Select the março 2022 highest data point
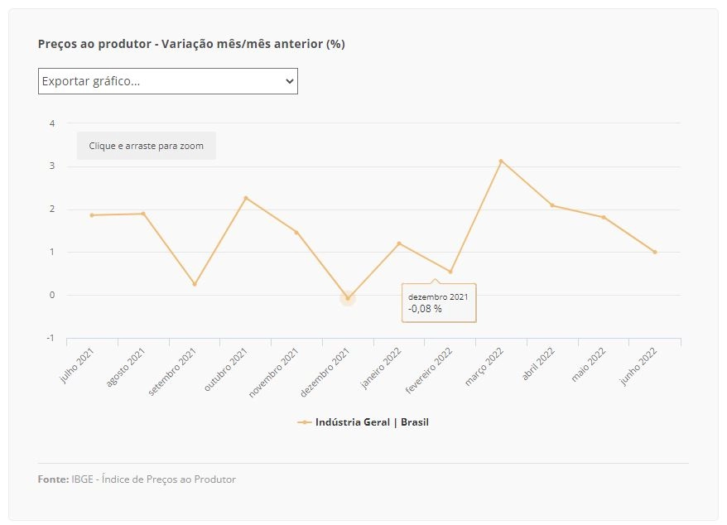The width and height of the screenshot is (727, 525). tap(501, 161)
